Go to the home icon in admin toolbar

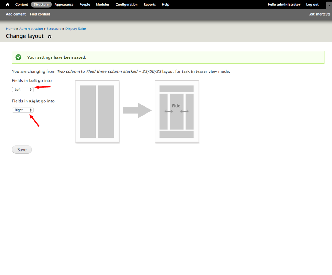[x=8, y=5]
